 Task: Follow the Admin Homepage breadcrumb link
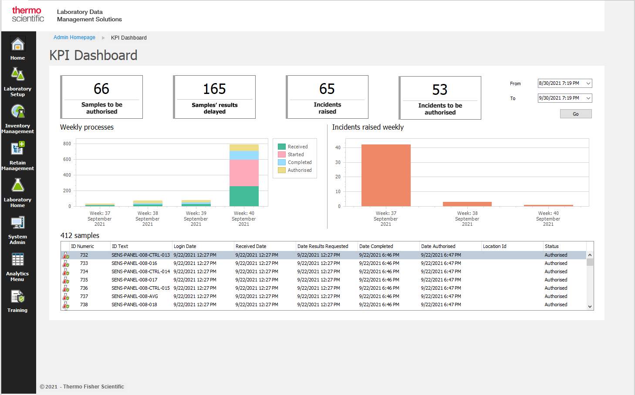pyautogui.click(x=74, y=37)
